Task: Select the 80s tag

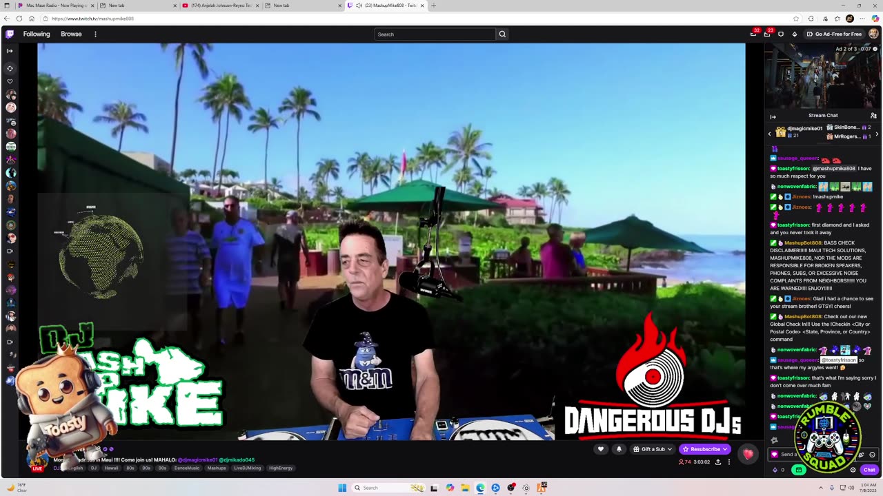Action: pyautogui.click(x=130, y=468)
